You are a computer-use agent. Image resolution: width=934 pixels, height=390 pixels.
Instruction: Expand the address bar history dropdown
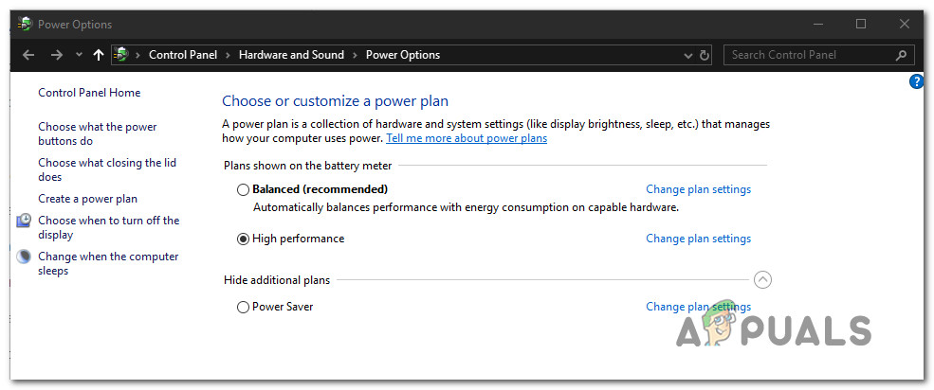tap(687, 55)
